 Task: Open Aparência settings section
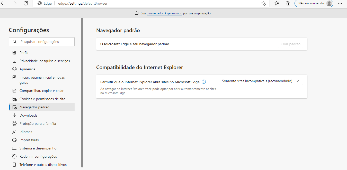coord(42,69)
